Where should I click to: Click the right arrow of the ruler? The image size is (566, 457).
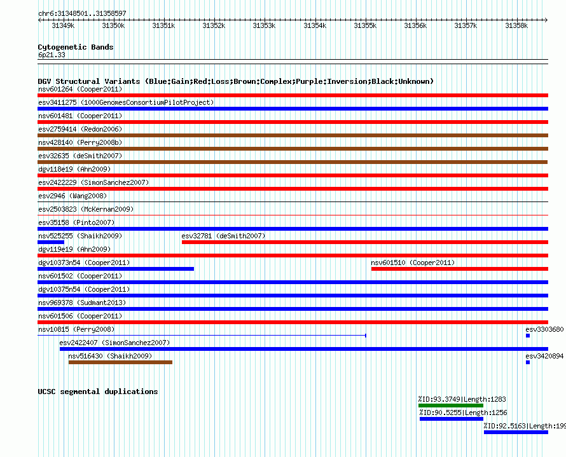tap(546, 20)
